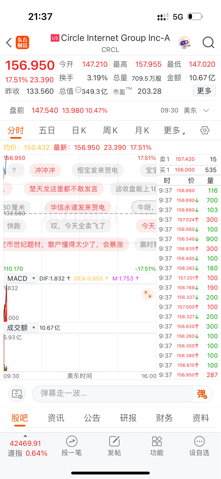
Task: Tap the MACD histogram chart area
Action: [80, 303]
